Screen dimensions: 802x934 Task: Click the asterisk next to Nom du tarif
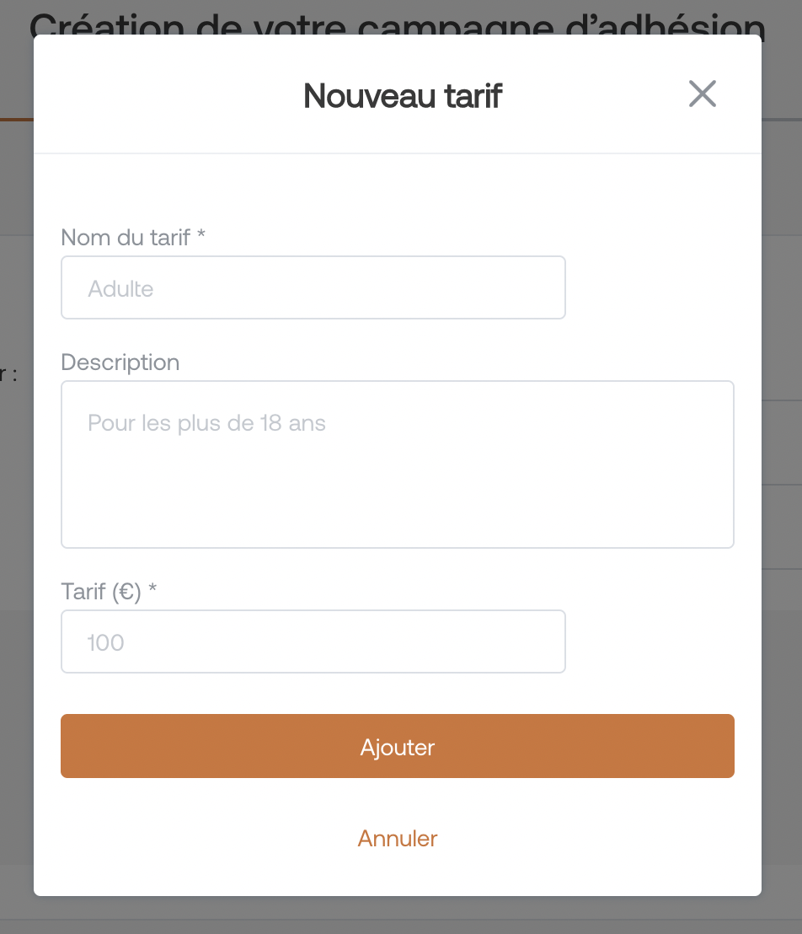click(201, 237)
